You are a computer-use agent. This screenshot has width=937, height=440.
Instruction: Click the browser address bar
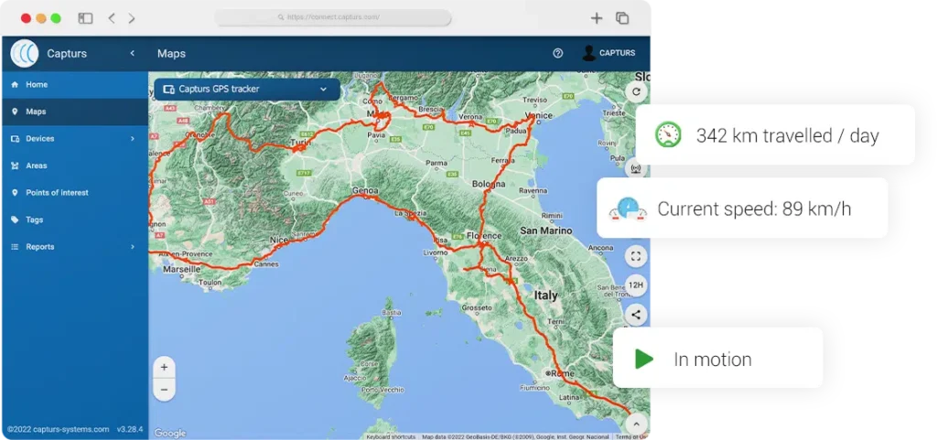333,17
